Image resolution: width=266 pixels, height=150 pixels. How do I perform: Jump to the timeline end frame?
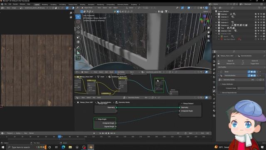point(114,133)
